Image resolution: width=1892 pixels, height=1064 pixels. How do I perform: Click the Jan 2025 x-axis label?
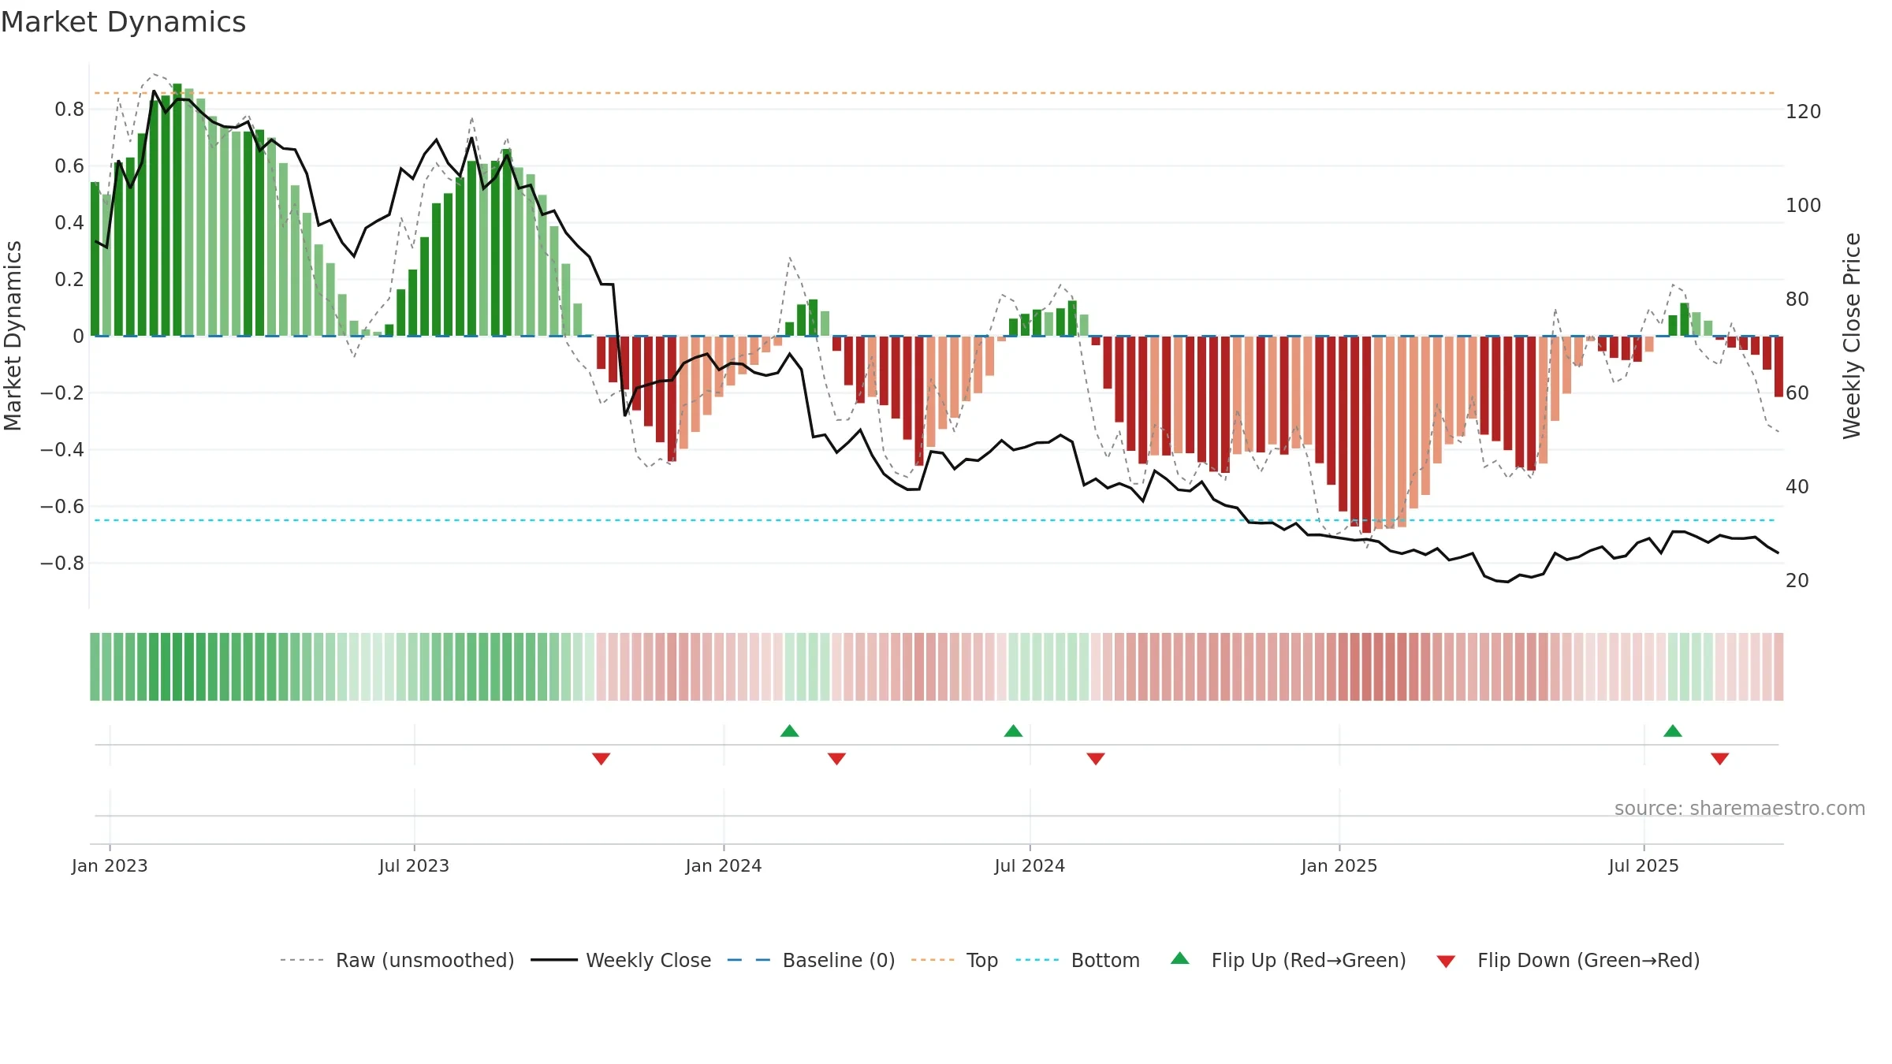pos(1339,865)
